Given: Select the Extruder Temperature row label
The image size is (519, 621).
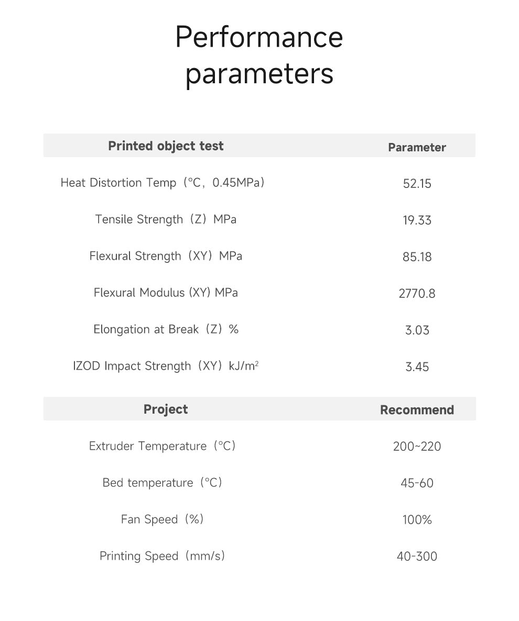Looking at the screenshot, I should [x=163, y=446].
